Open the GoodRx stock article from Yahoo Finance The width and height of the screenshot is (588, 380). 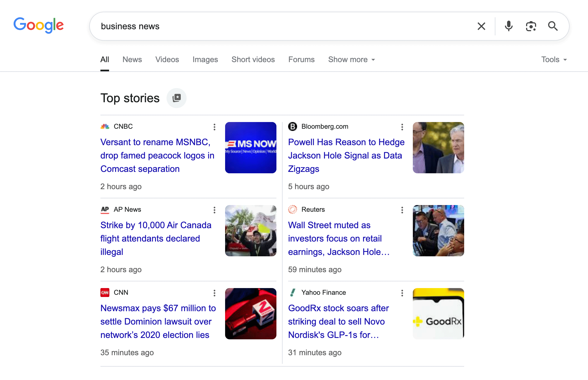click(338, 321)
